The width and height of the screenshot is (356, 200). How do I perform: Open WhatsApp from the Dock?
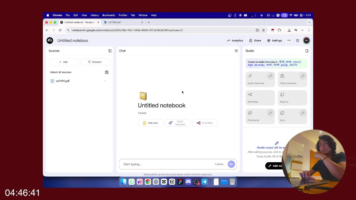click(132, 182)
